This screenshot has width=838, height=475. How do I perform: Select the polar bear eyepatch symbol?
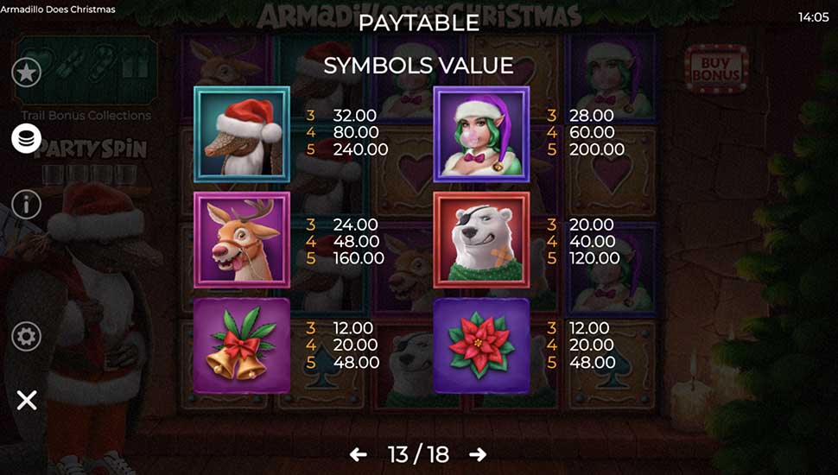click(481, 240)
